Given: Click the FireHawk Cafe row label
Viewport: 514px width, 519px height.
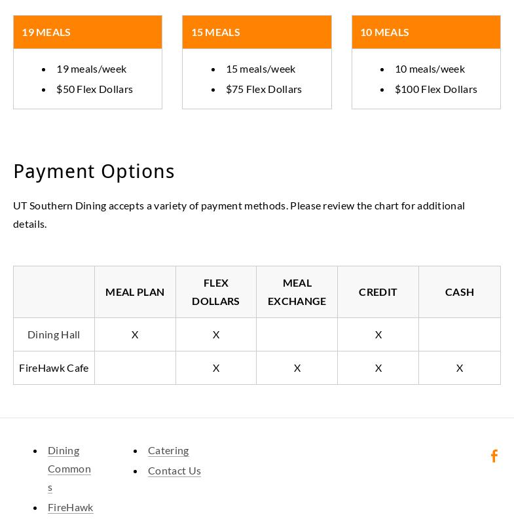Looking at the screenshot, I should pyautogui.click(x=54, y=368).
